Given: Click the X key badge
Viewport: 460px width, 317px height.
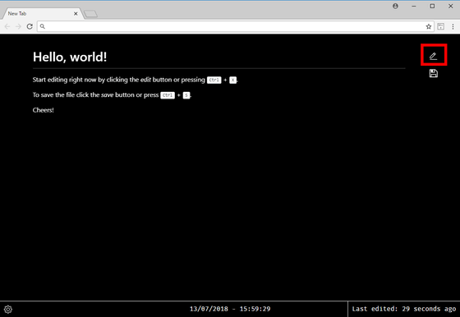Looking at the screenshot, I should [233, 80].
